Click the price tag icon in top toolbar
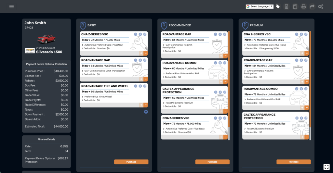Screen dimensions: 333x173 [278, 6]
